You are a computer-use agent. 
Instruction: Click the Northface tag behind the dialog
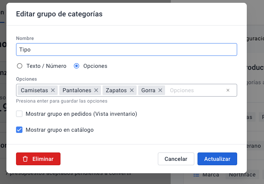(x=242, y=174)
